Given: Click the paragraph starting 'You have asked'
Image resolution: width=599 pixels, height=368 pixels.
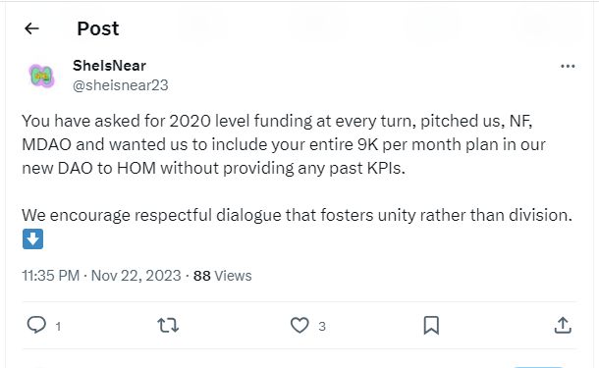Looking at the screenshot, I should point(284,144).
